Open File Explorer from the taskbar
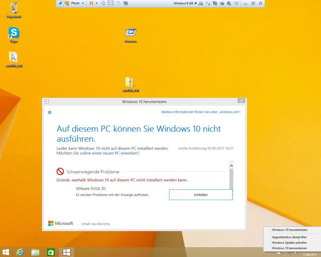 pyautogui.click(x=35, y=252)
